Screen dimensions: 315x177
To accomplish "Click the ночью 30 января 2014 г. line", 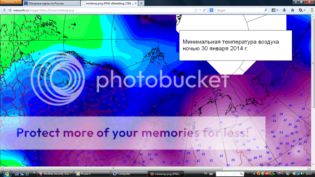I will pos(215,48).
